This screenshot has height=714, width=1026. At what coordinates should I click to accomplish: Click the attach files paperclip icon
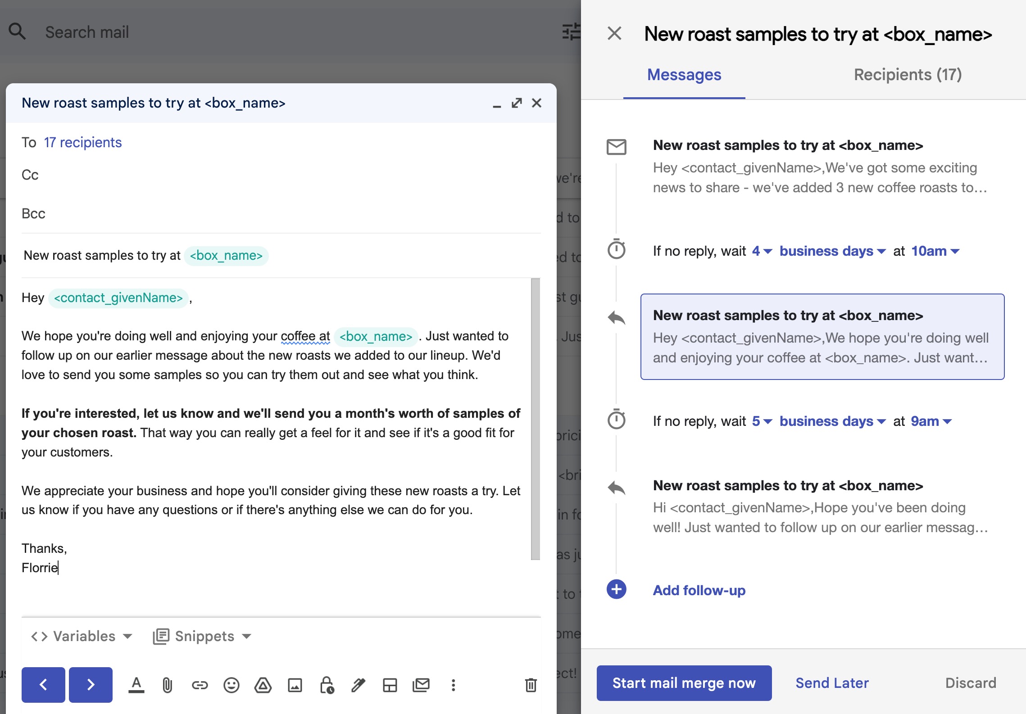coord(167,685)
